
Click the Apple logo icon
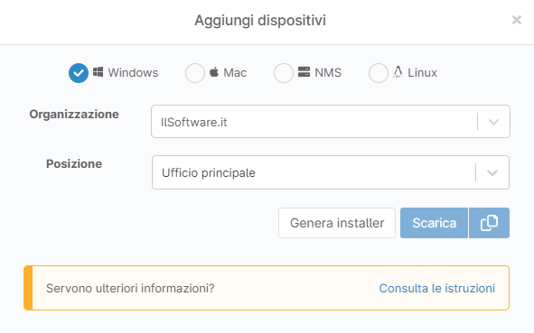point(214,72)
